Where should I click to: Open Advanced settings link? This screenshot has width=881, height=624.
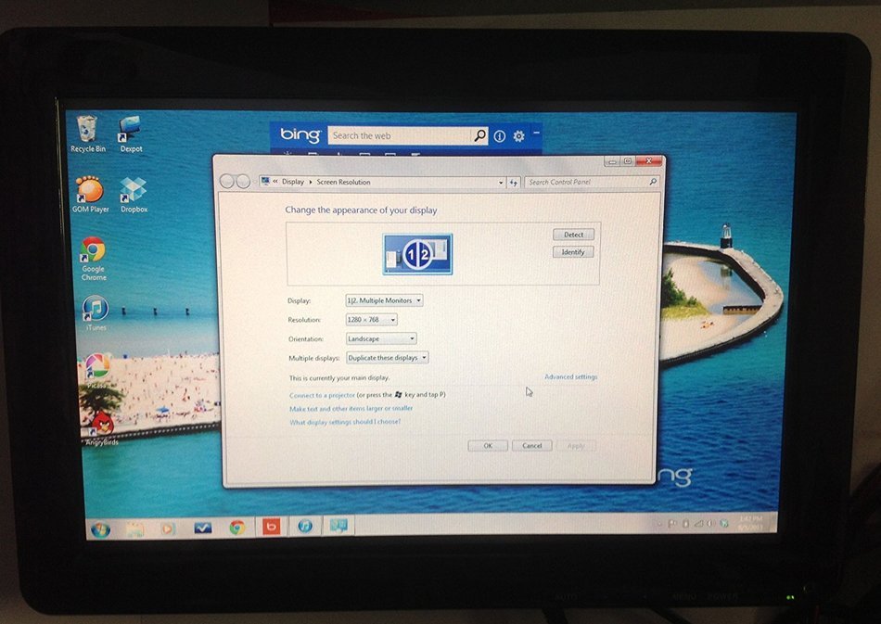570,376
